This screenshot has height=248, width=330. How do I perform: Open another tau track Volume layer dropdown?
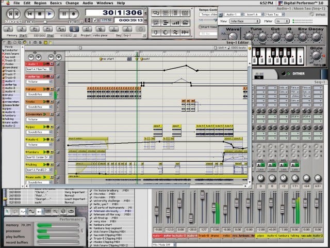click(39, 82)
